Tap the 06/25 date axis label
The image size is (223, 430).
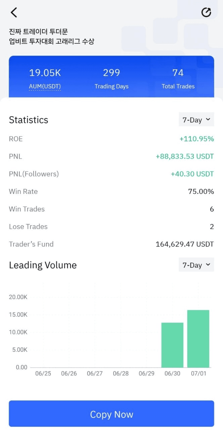[x=43, y=374]
